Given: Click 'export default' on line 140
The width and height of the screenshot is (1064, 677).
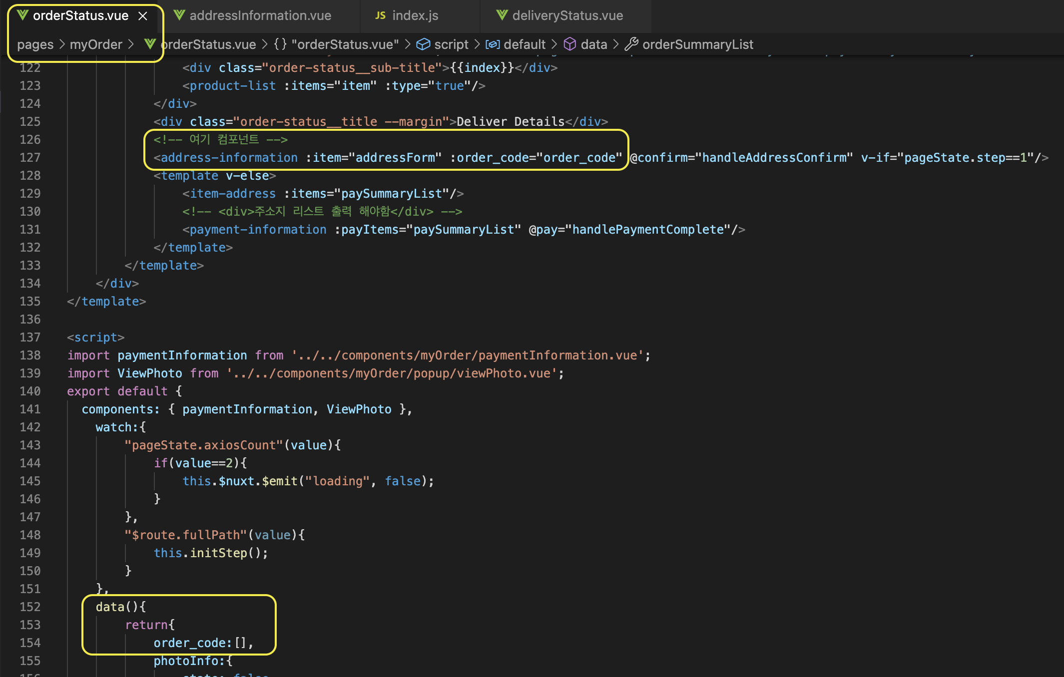Looking at the screenshot, I should point(117,391).
